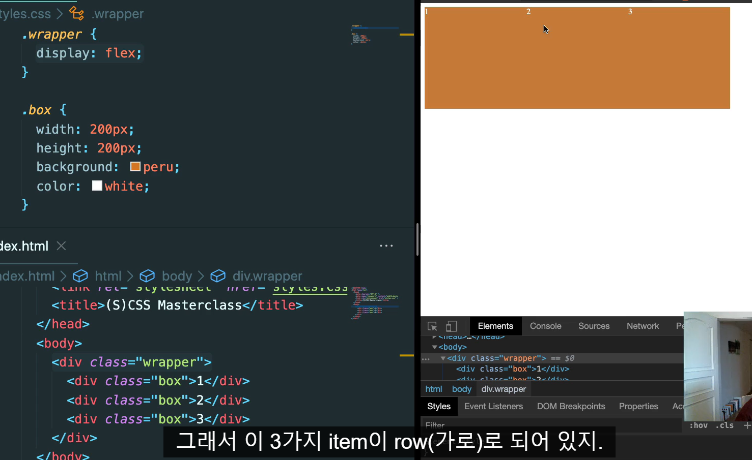This screenshot has width=752, height=460.
Task: Click div.wrapper in the DevTools DOM breadcrumb
Action: 504,389
